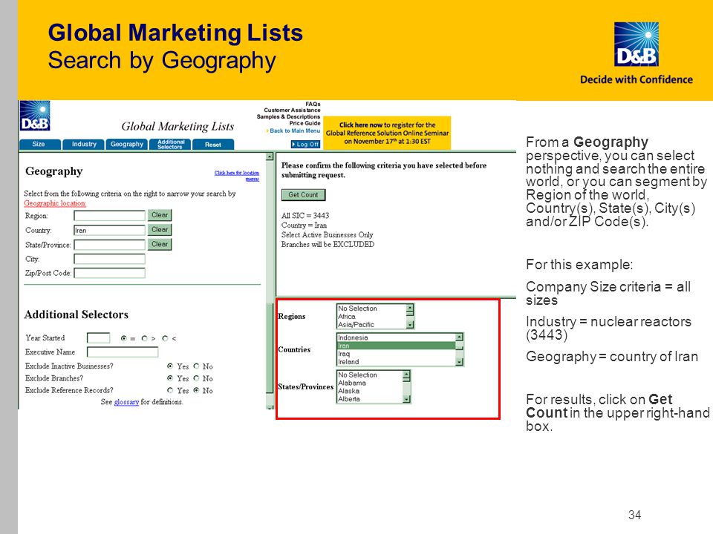Open the Industry tab
Viewport: 713px width, 534px height.
[x=84, y=145]
